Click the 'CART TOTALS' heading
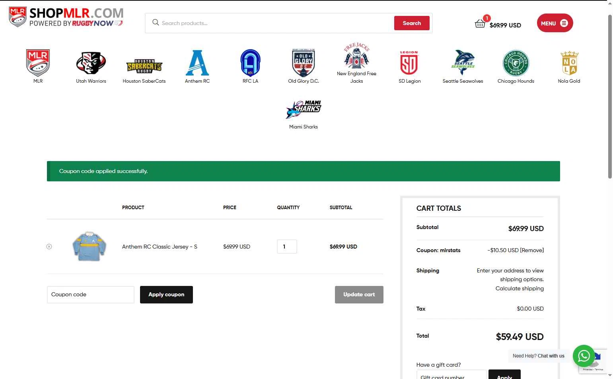This screenshot has width=613, height=379. pyautogui.click(x=439, y=208)
